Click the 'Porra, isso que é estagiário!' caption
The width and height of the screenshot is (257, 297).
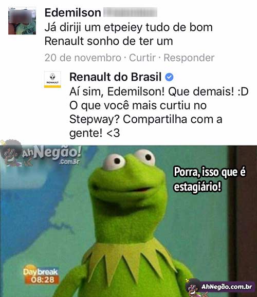pos(210,179)
